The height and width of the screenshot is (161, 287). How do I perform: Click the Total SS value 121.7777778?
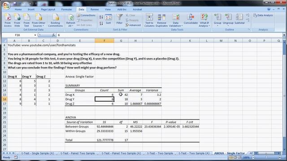coord(104,140)
